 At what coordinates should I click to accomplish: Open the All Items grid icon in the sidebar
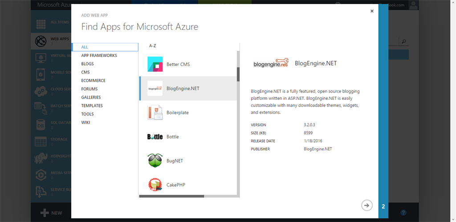(41, 24)
